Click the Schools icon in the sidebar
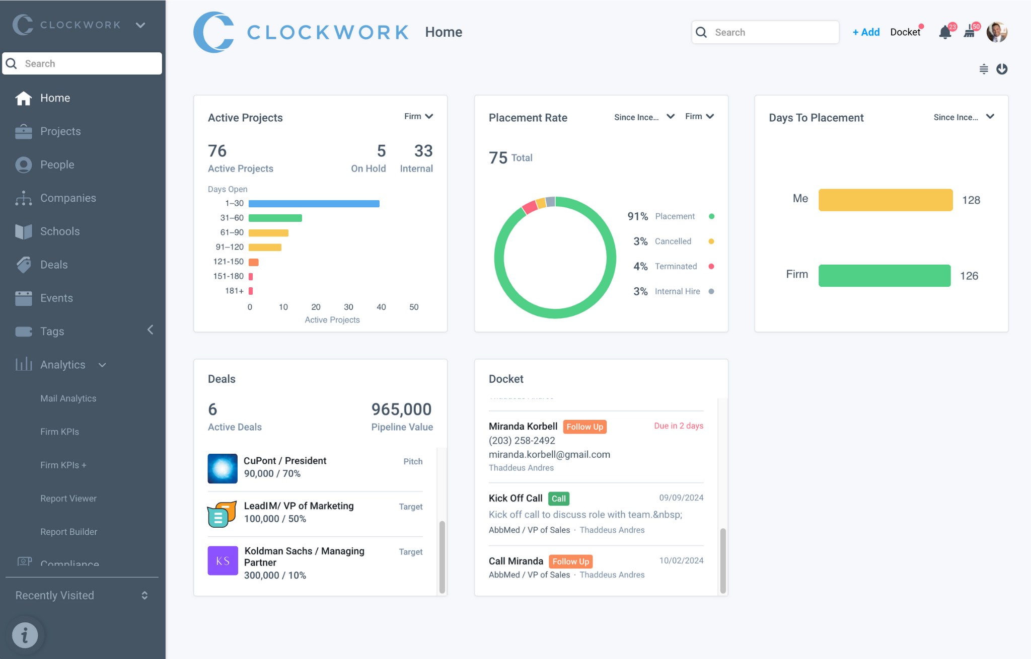 point(23,231)
